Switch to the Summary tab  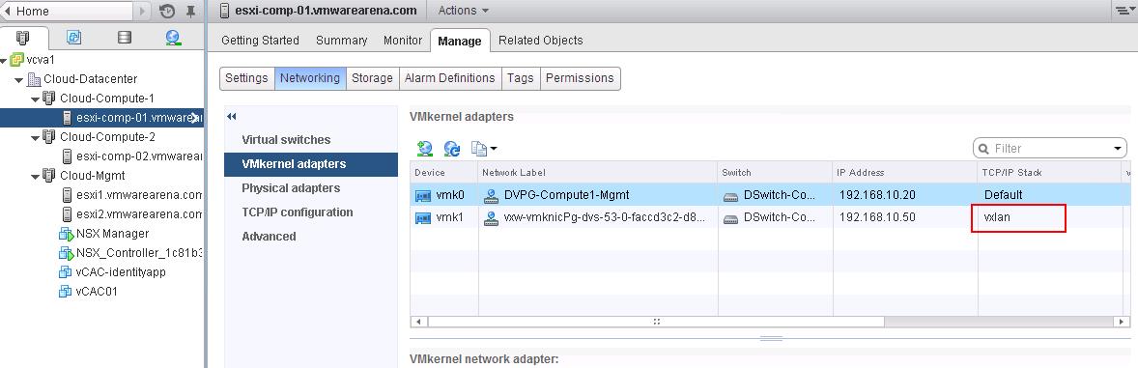pyautogui.click(x=341, y=41)
